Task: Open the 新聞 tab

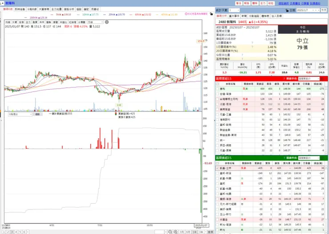Action: 244,16
